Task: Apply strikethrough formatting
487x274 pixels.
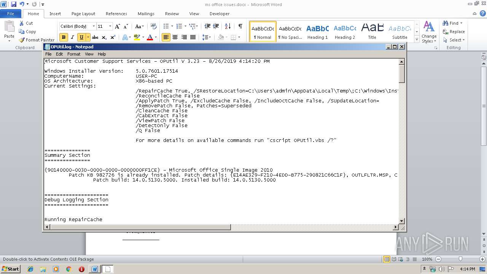Action: pyautogui.click(x=95, y=37)
